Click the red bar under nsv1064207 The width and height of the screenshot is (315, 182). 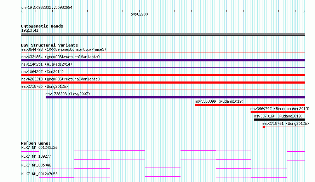click(x=163, y=75)
